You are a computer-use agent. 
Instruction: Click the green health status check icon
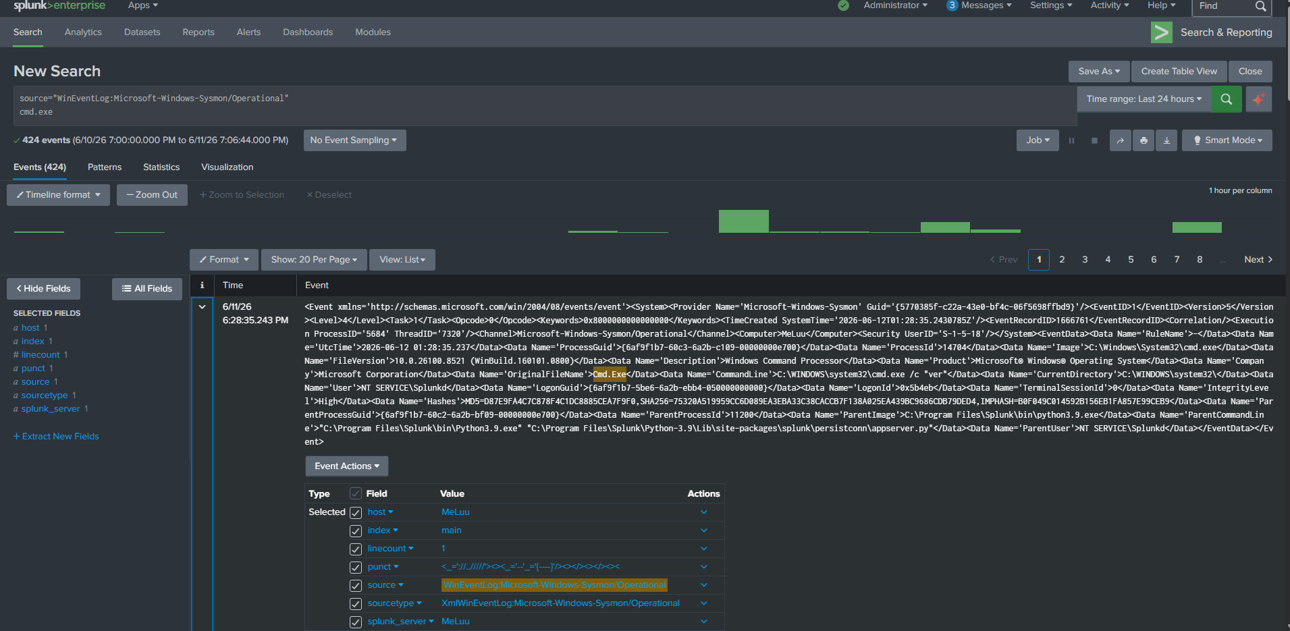(x=843, y=5)
